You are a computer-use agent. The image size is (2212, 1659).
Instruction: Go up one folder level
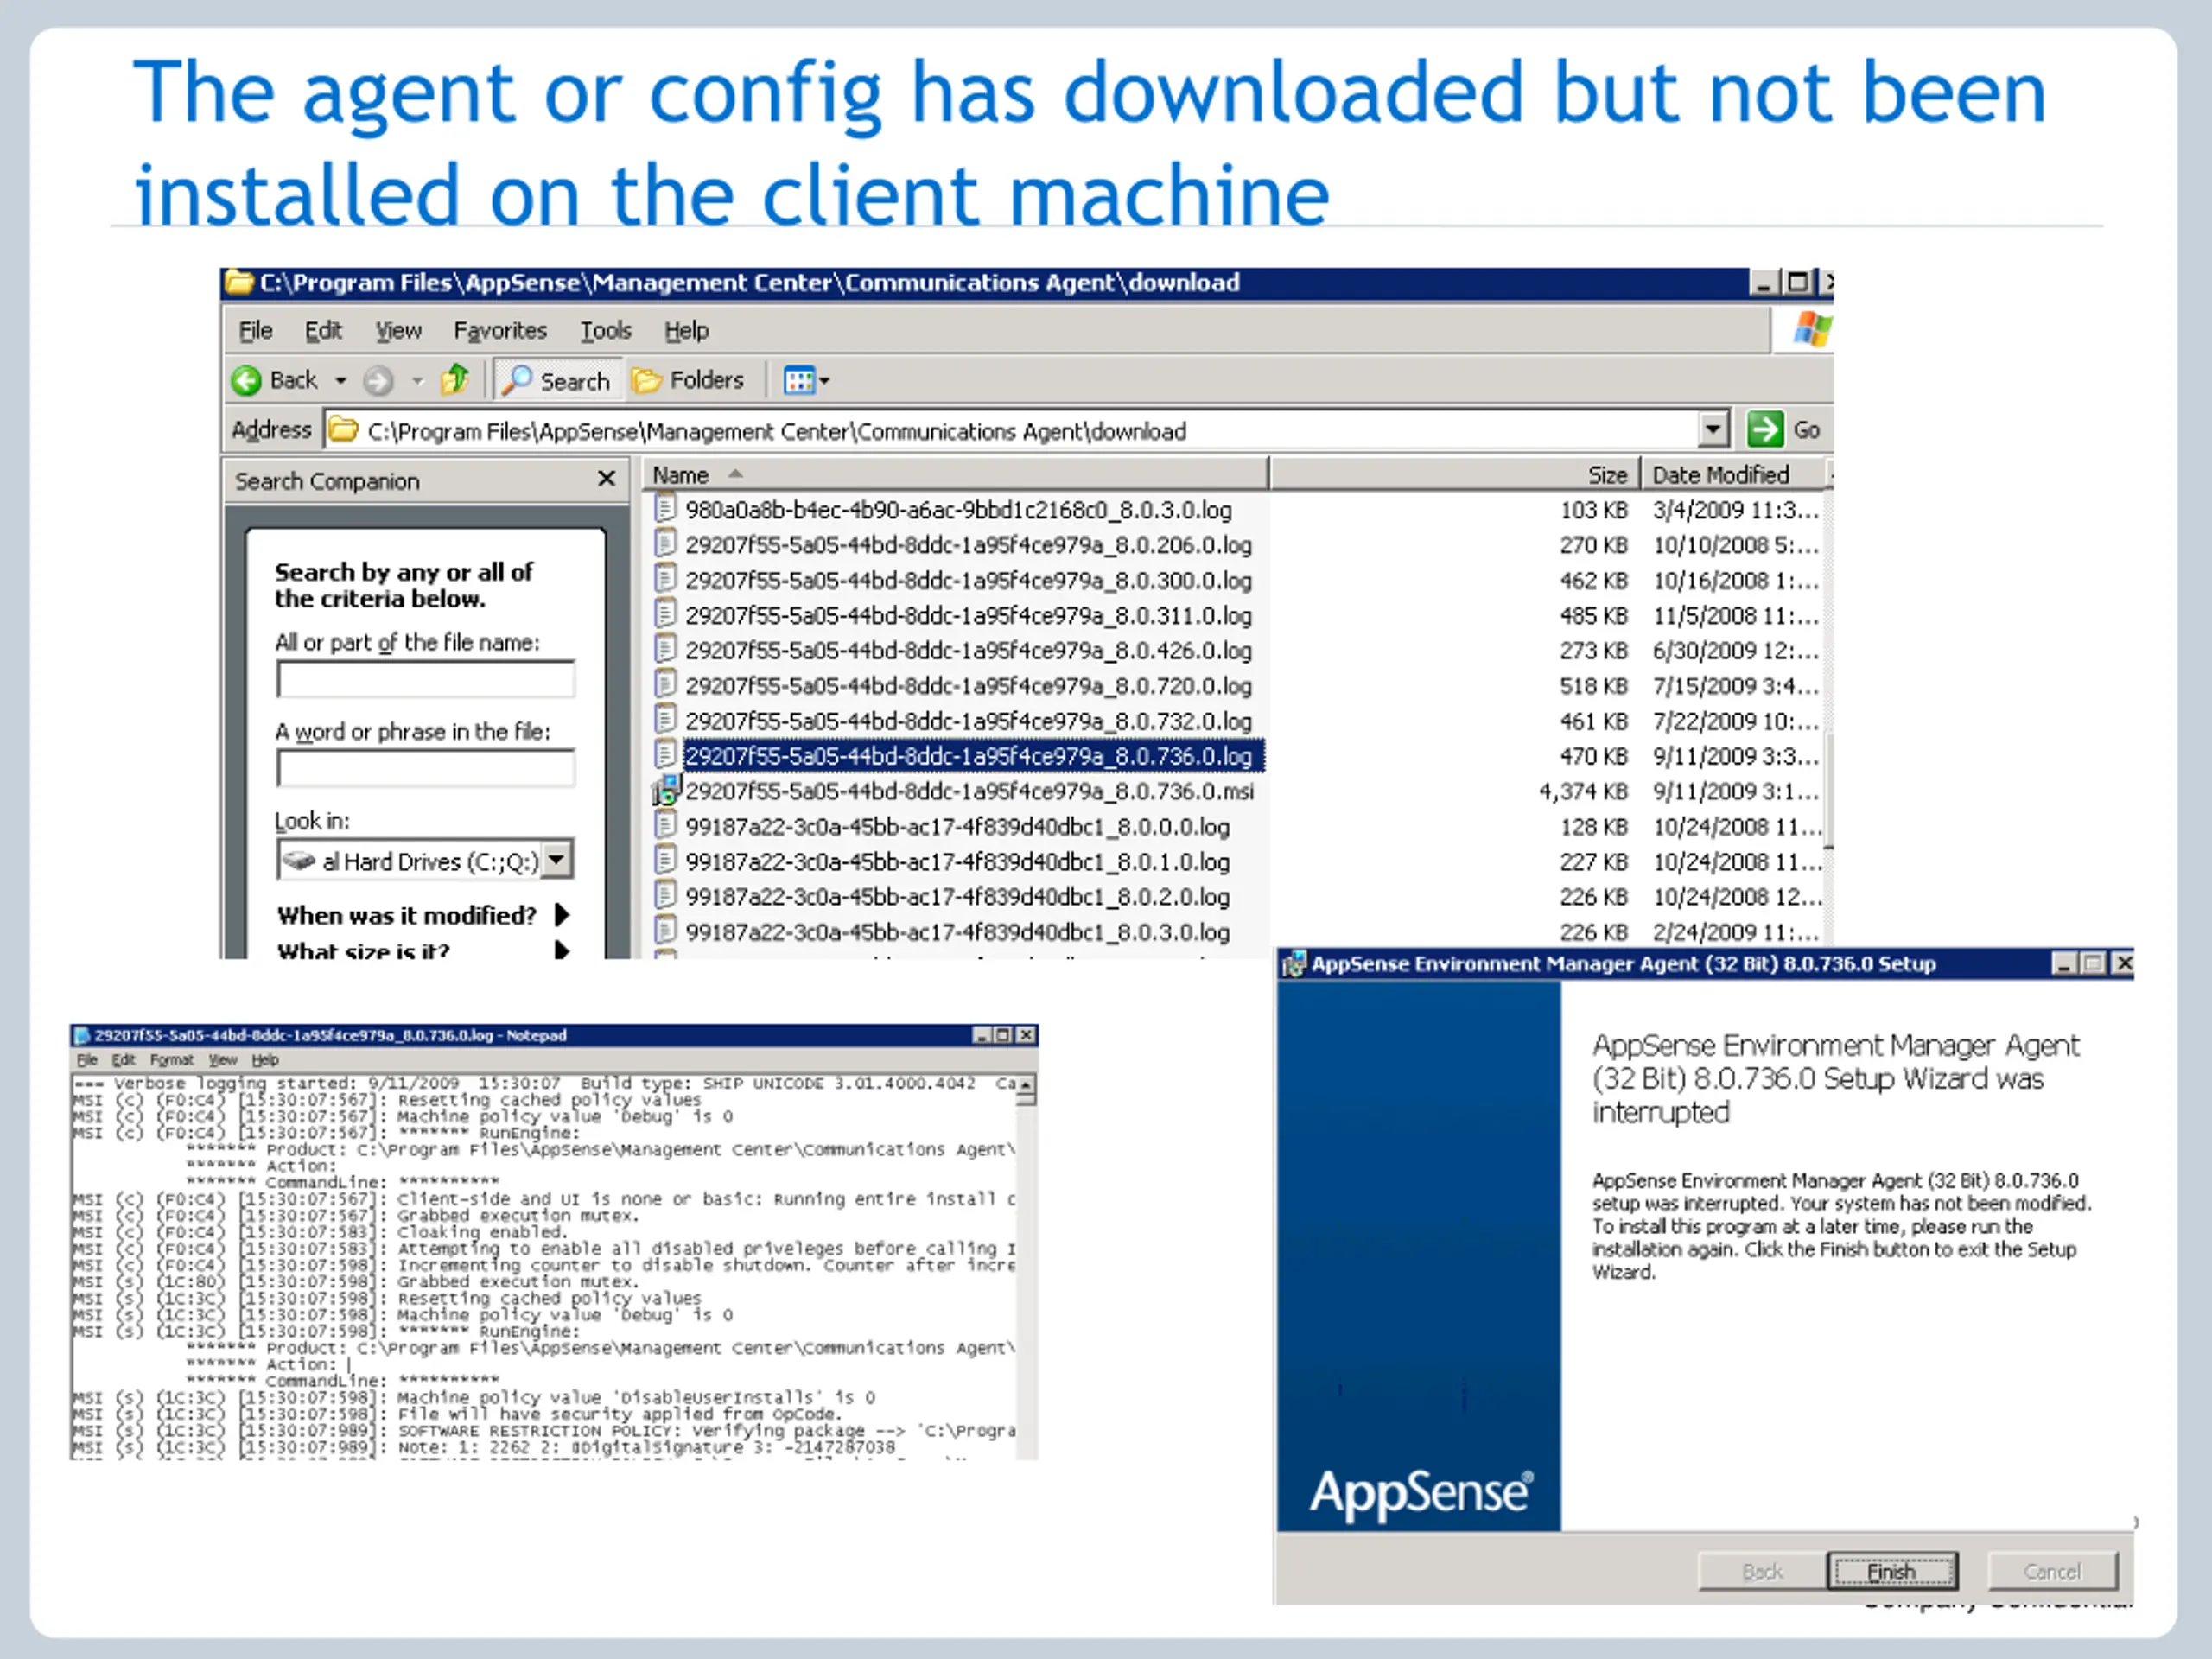point(456,380)
